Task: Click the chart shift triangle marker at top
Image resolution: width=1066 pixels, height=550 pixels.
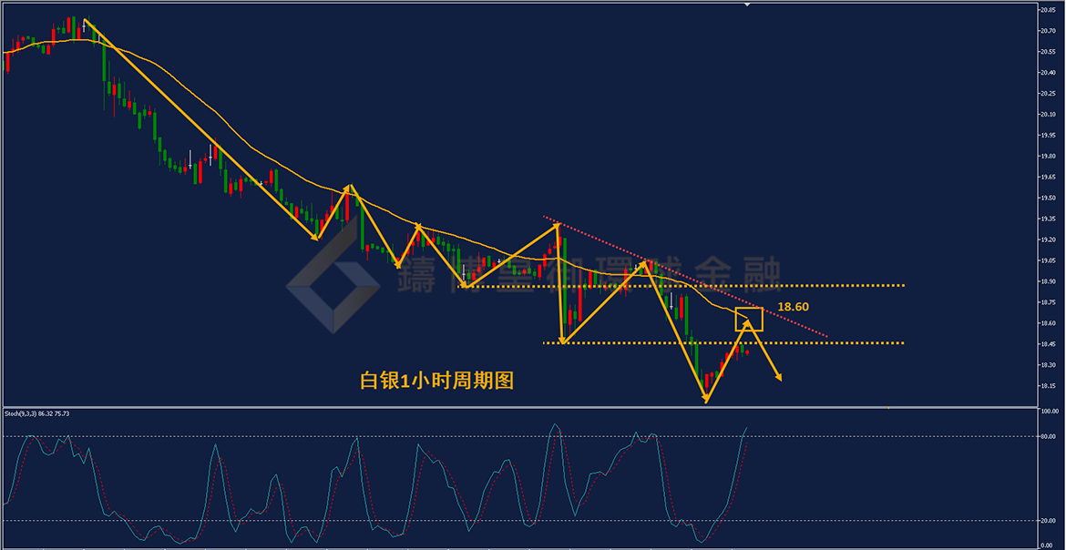Action: point(747,4)
